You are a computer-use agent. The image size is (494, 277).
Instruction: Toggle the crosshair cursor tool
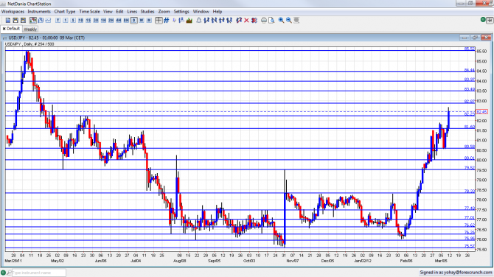pyautogui.click(x=159, y=21)
